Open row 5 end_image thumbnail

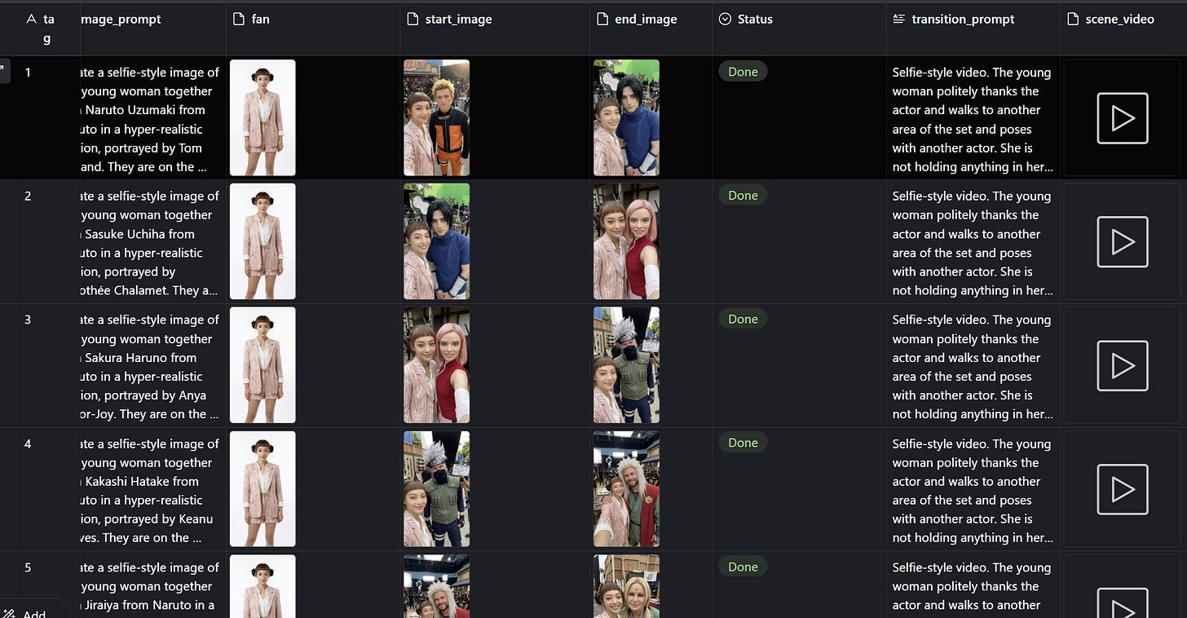626,586
